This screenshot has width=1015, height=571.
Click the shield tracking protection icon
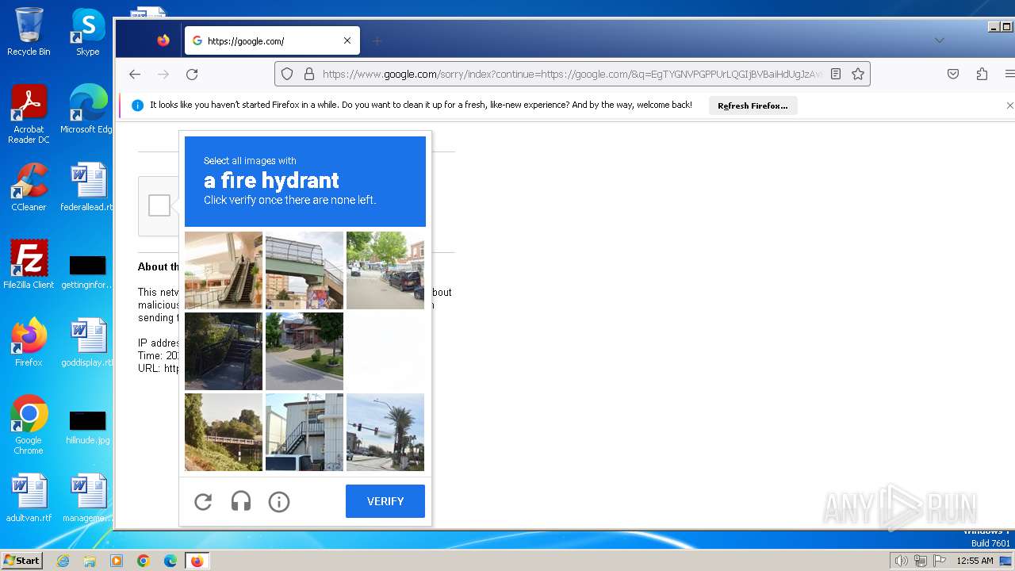tap(287, 74)
